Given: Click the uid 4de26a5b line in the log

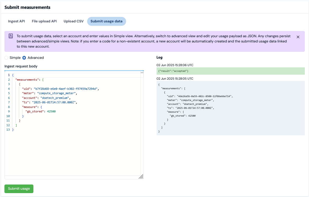Looking at the screenshot, I should coord(200,96).
